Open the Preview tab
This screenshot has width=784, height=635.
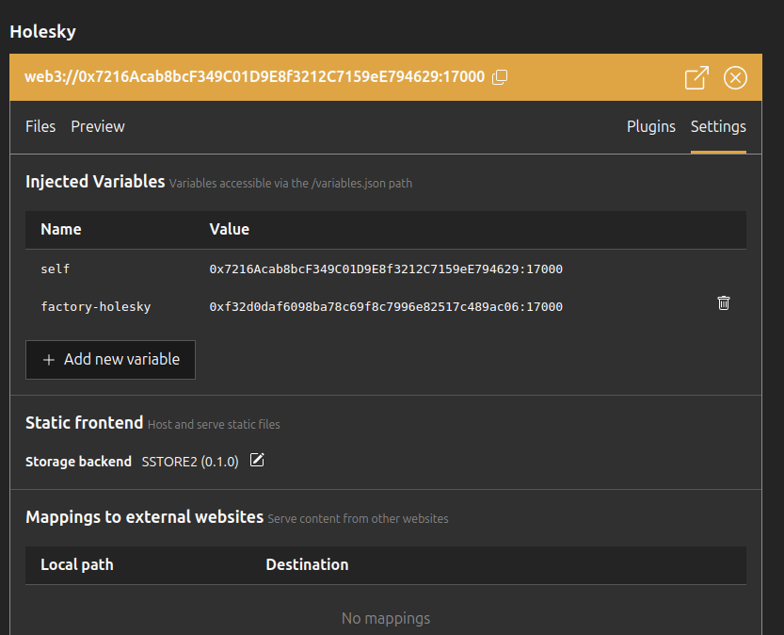tap(98, 126)
